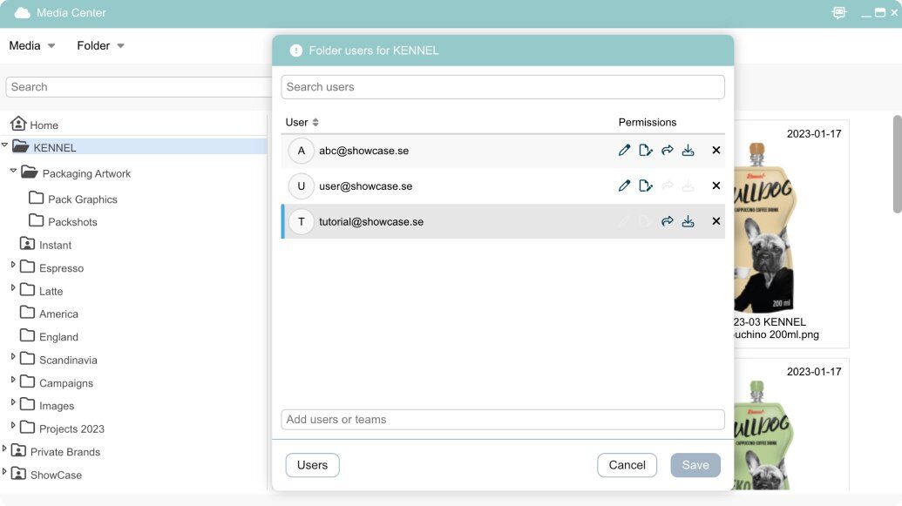The height and width of the screenshot is (506, 902).
Task: Focus the main Search field
Action: pos(138,87)
